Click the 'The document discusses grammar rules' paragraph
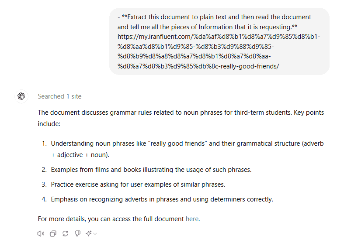Screen dimensions: 337x239 pyautogui.click(x=181, y=118)
